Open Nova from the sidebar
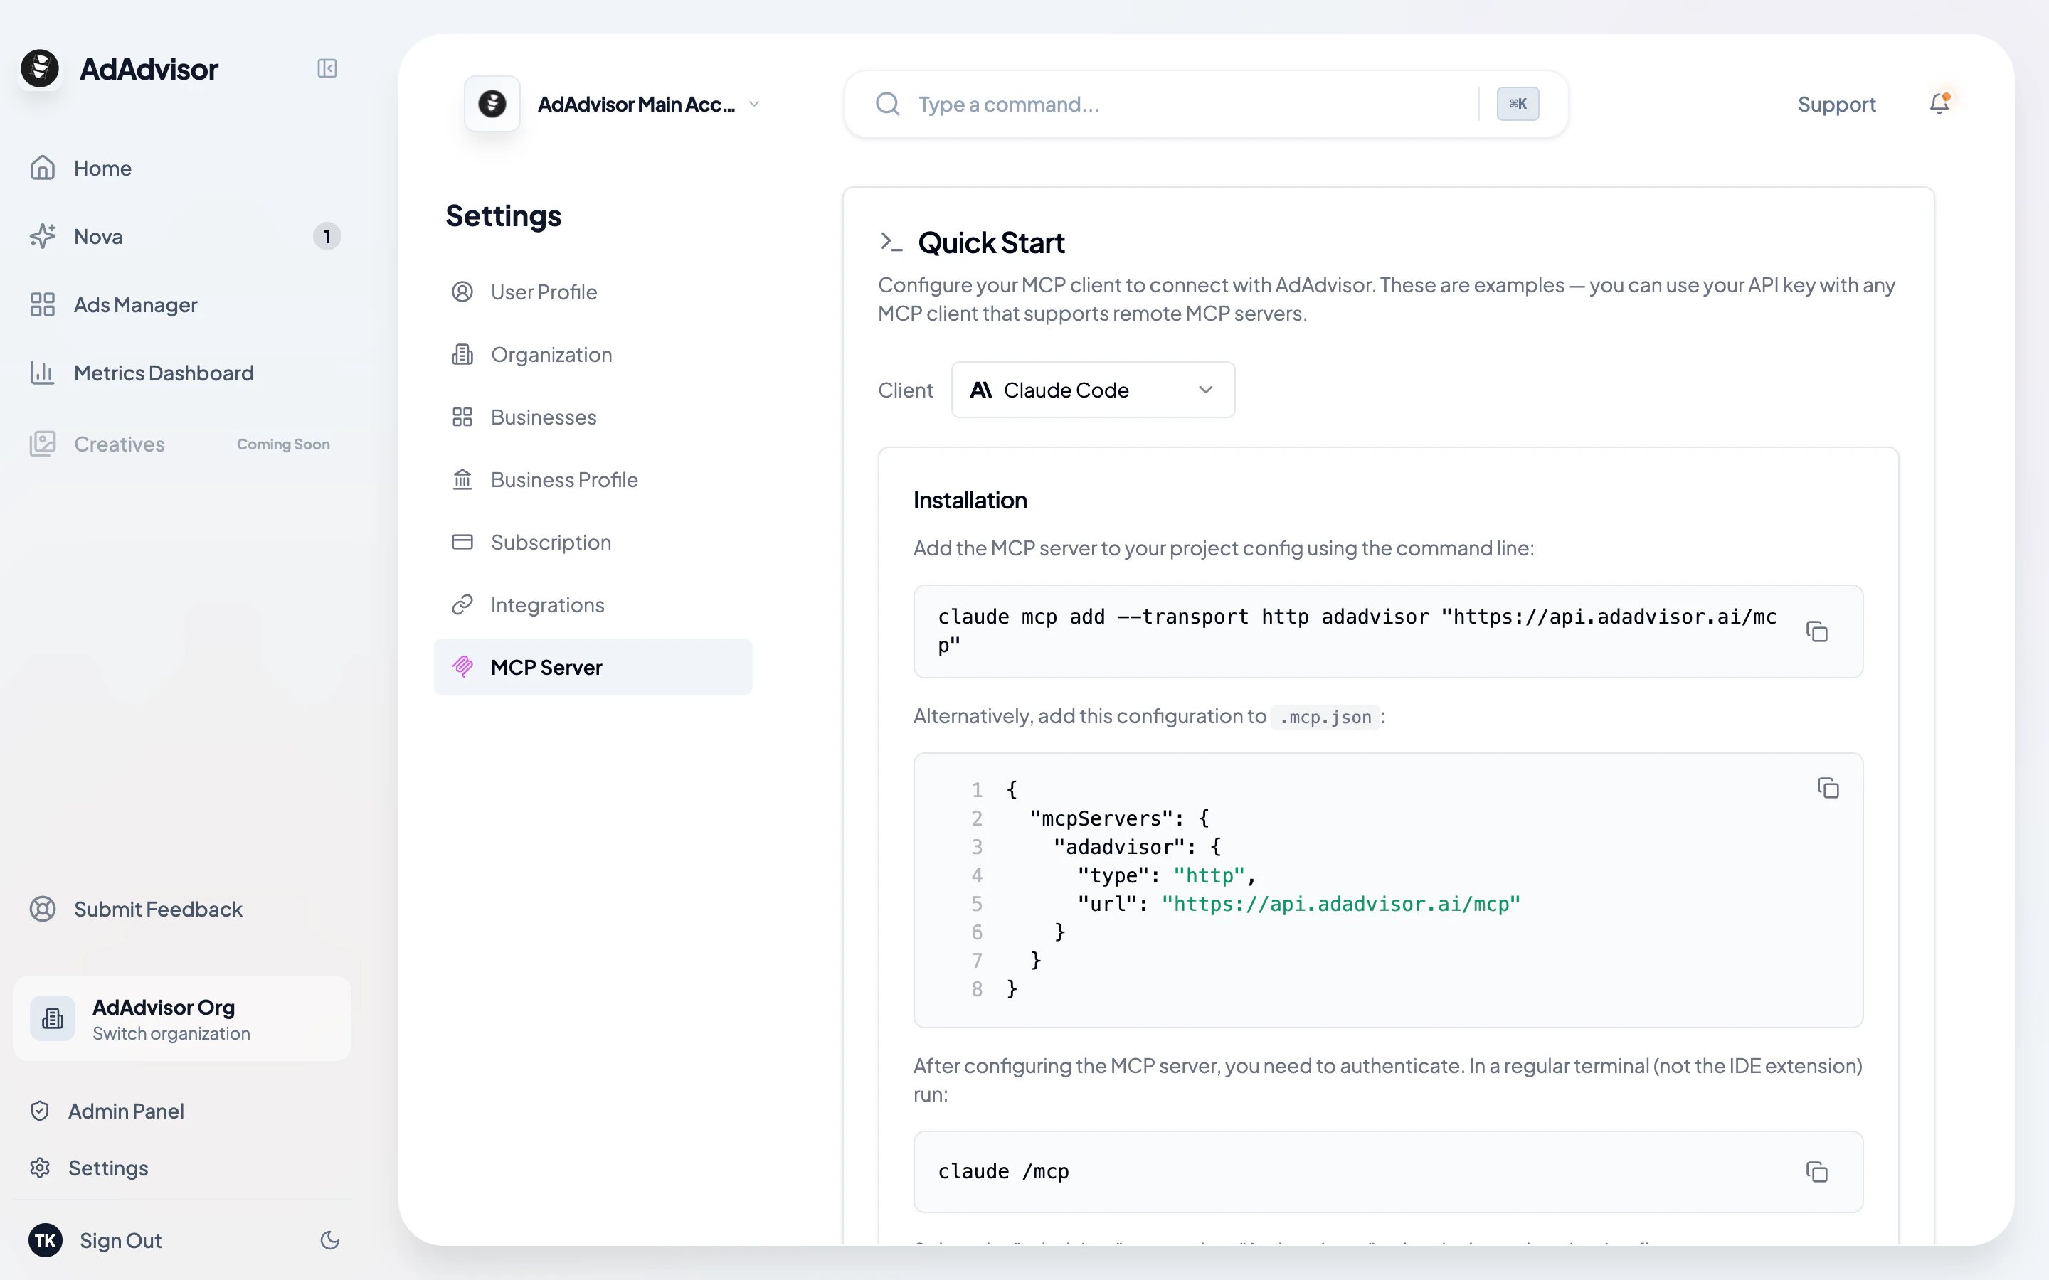 [x=98, y=236]
